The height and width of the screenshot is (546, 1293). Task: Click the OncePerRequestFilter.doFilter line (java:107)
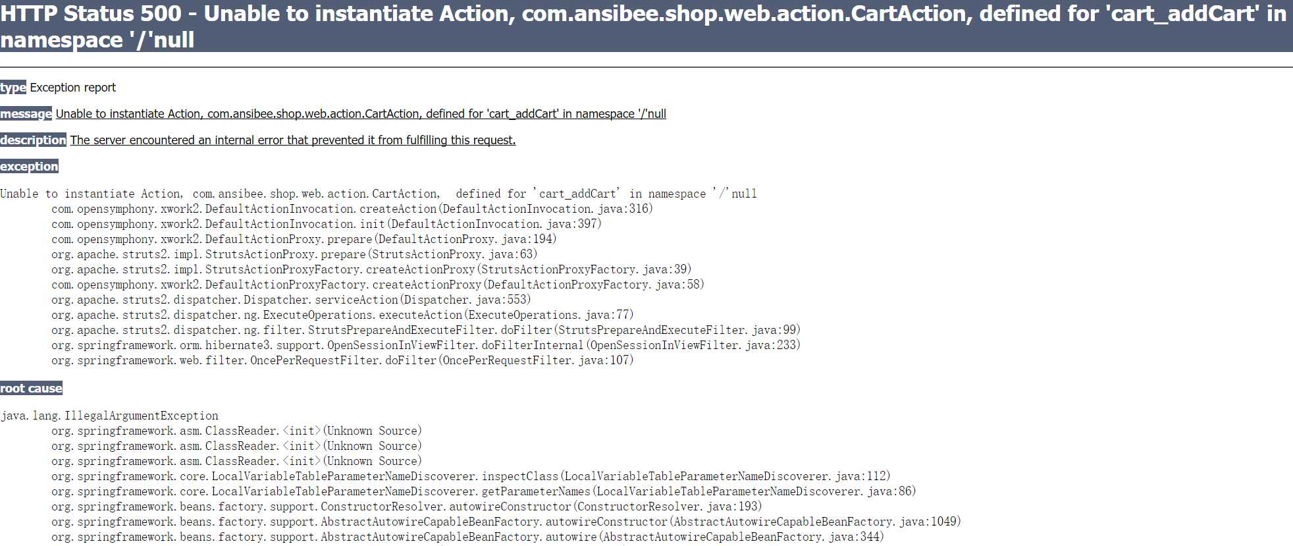[342, 360]
